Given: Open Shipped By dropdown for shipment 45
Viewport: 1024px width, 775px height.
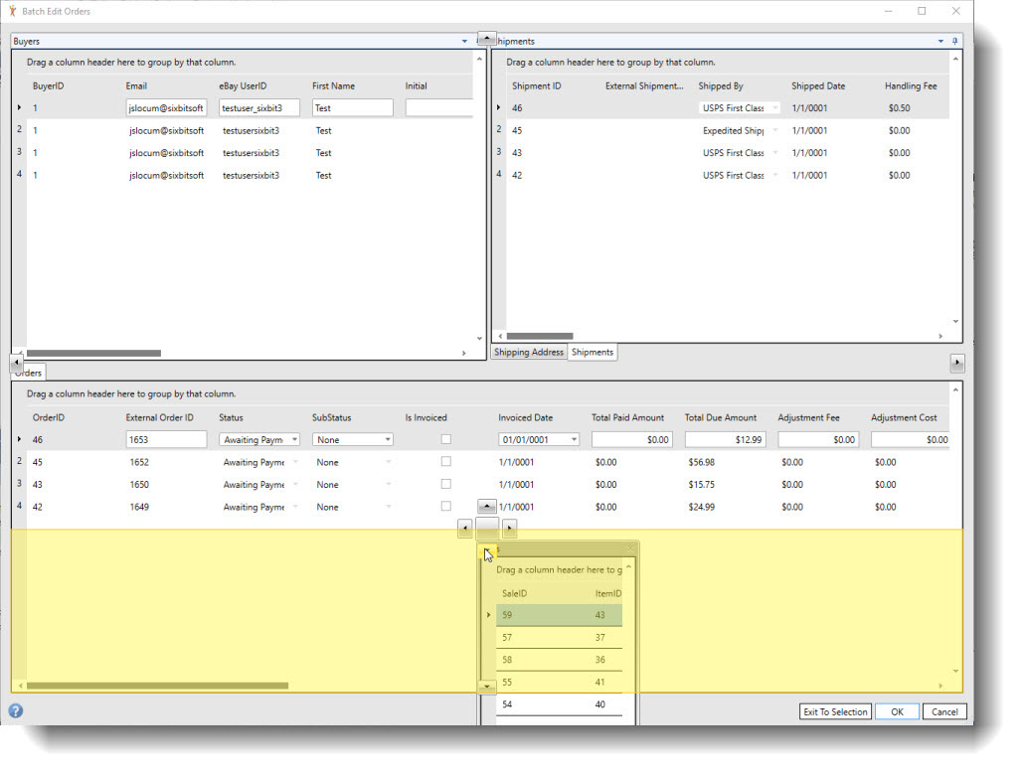Looking at the screenshot, I should (775, 130).
